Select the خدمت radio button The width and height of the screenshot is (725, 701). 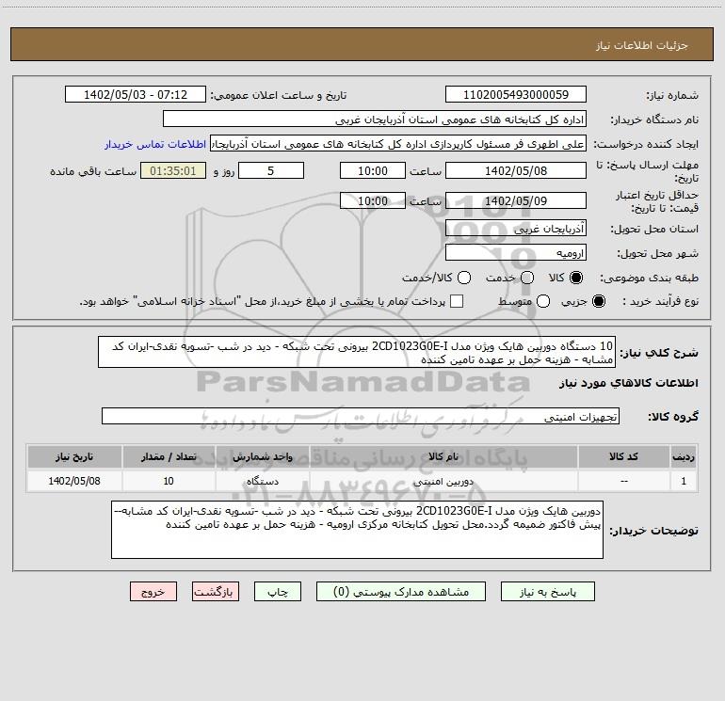pyautogui.click(x=527, y=278)
